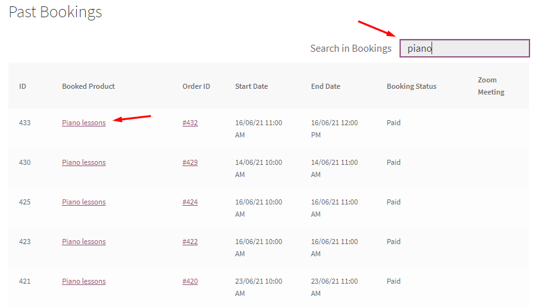Click Paid status of booking 423
Image resolution: width=541 pixels, height=308 pixels.
tap(394, 242)
